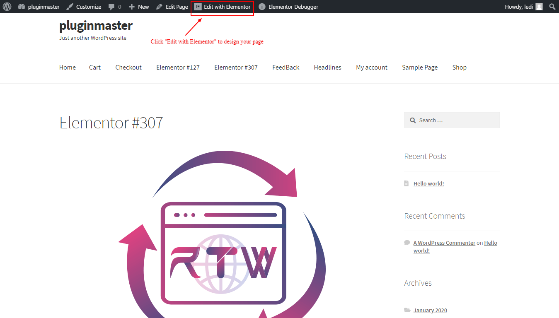Click the Archives widget heading
Viewport: 559px width, 318px height.
[x=418, y=283]
